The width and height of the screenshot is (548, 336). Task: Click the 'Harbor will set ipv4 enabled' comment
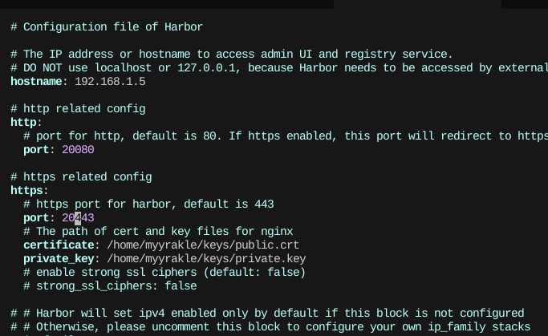267,314
